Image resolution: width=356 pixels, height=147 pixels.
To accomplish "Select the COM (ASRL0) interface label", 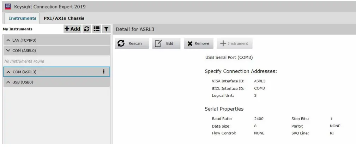I will point(24,51).
